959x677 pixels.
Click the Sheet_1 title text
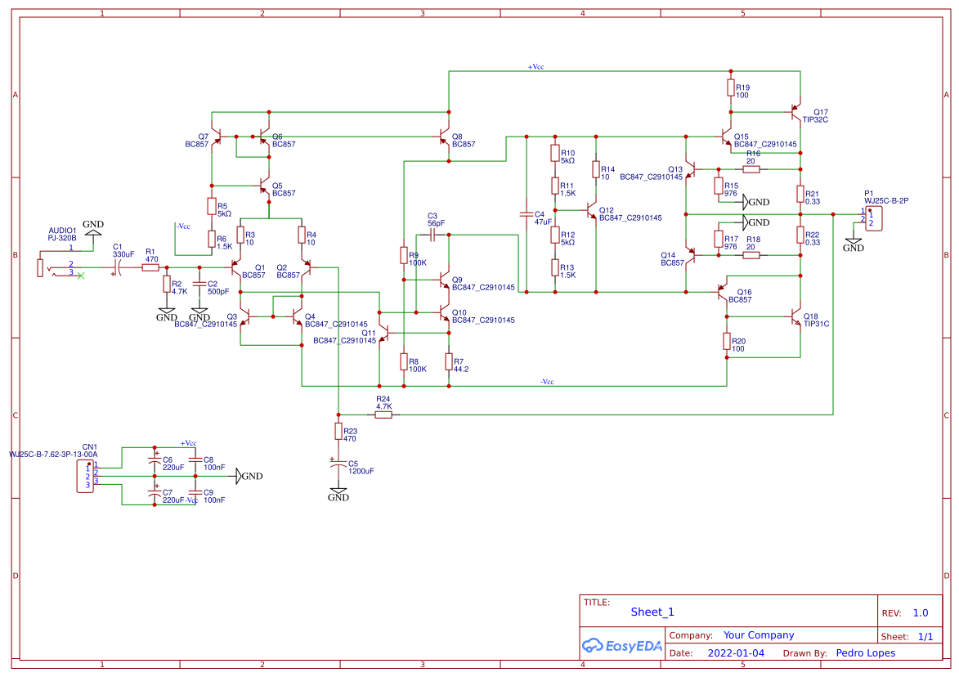click(652, 612)
